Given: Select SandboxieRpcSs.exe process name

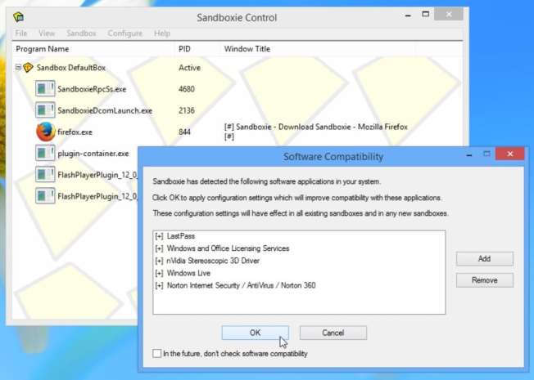Looking at the screenshot, I should point(92,89).
